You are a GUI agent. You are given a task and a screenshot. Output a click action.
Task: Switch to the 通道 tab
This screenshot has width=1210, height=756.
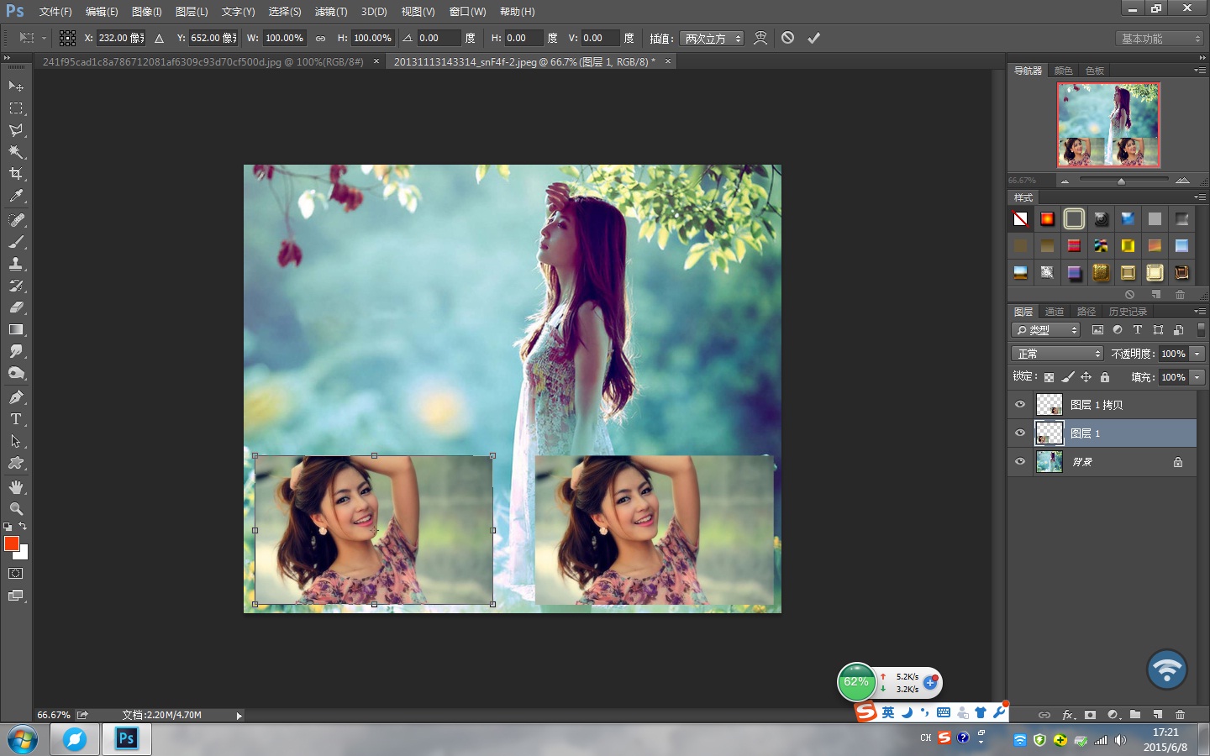click(1055, 312)
